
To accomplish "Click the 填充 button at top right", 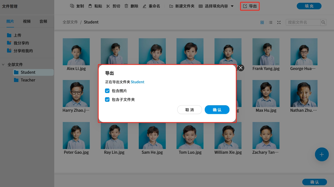I will tap(309, 6).
